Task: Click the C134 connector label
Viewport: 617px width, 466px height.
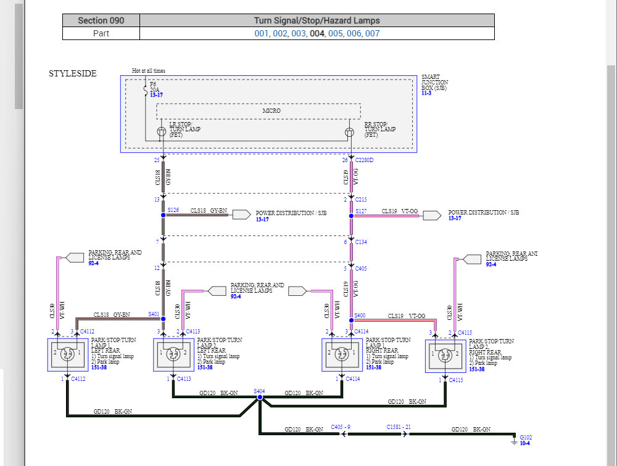Action: point(361,242)
